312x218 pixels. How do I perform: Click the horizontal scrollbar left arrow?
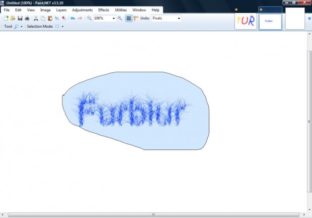tap(3, 214)
